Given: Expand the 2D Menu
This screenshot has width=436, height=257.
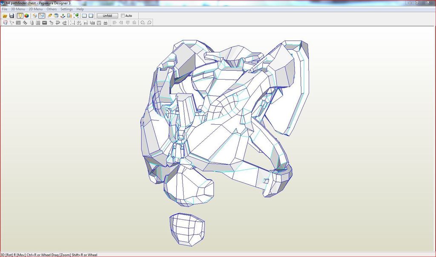Looking at the screenshot, I should (35, 9).
